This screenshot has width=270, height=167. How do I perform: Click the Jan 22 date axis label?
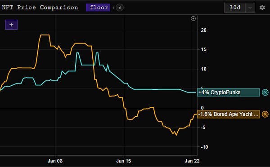192,161
